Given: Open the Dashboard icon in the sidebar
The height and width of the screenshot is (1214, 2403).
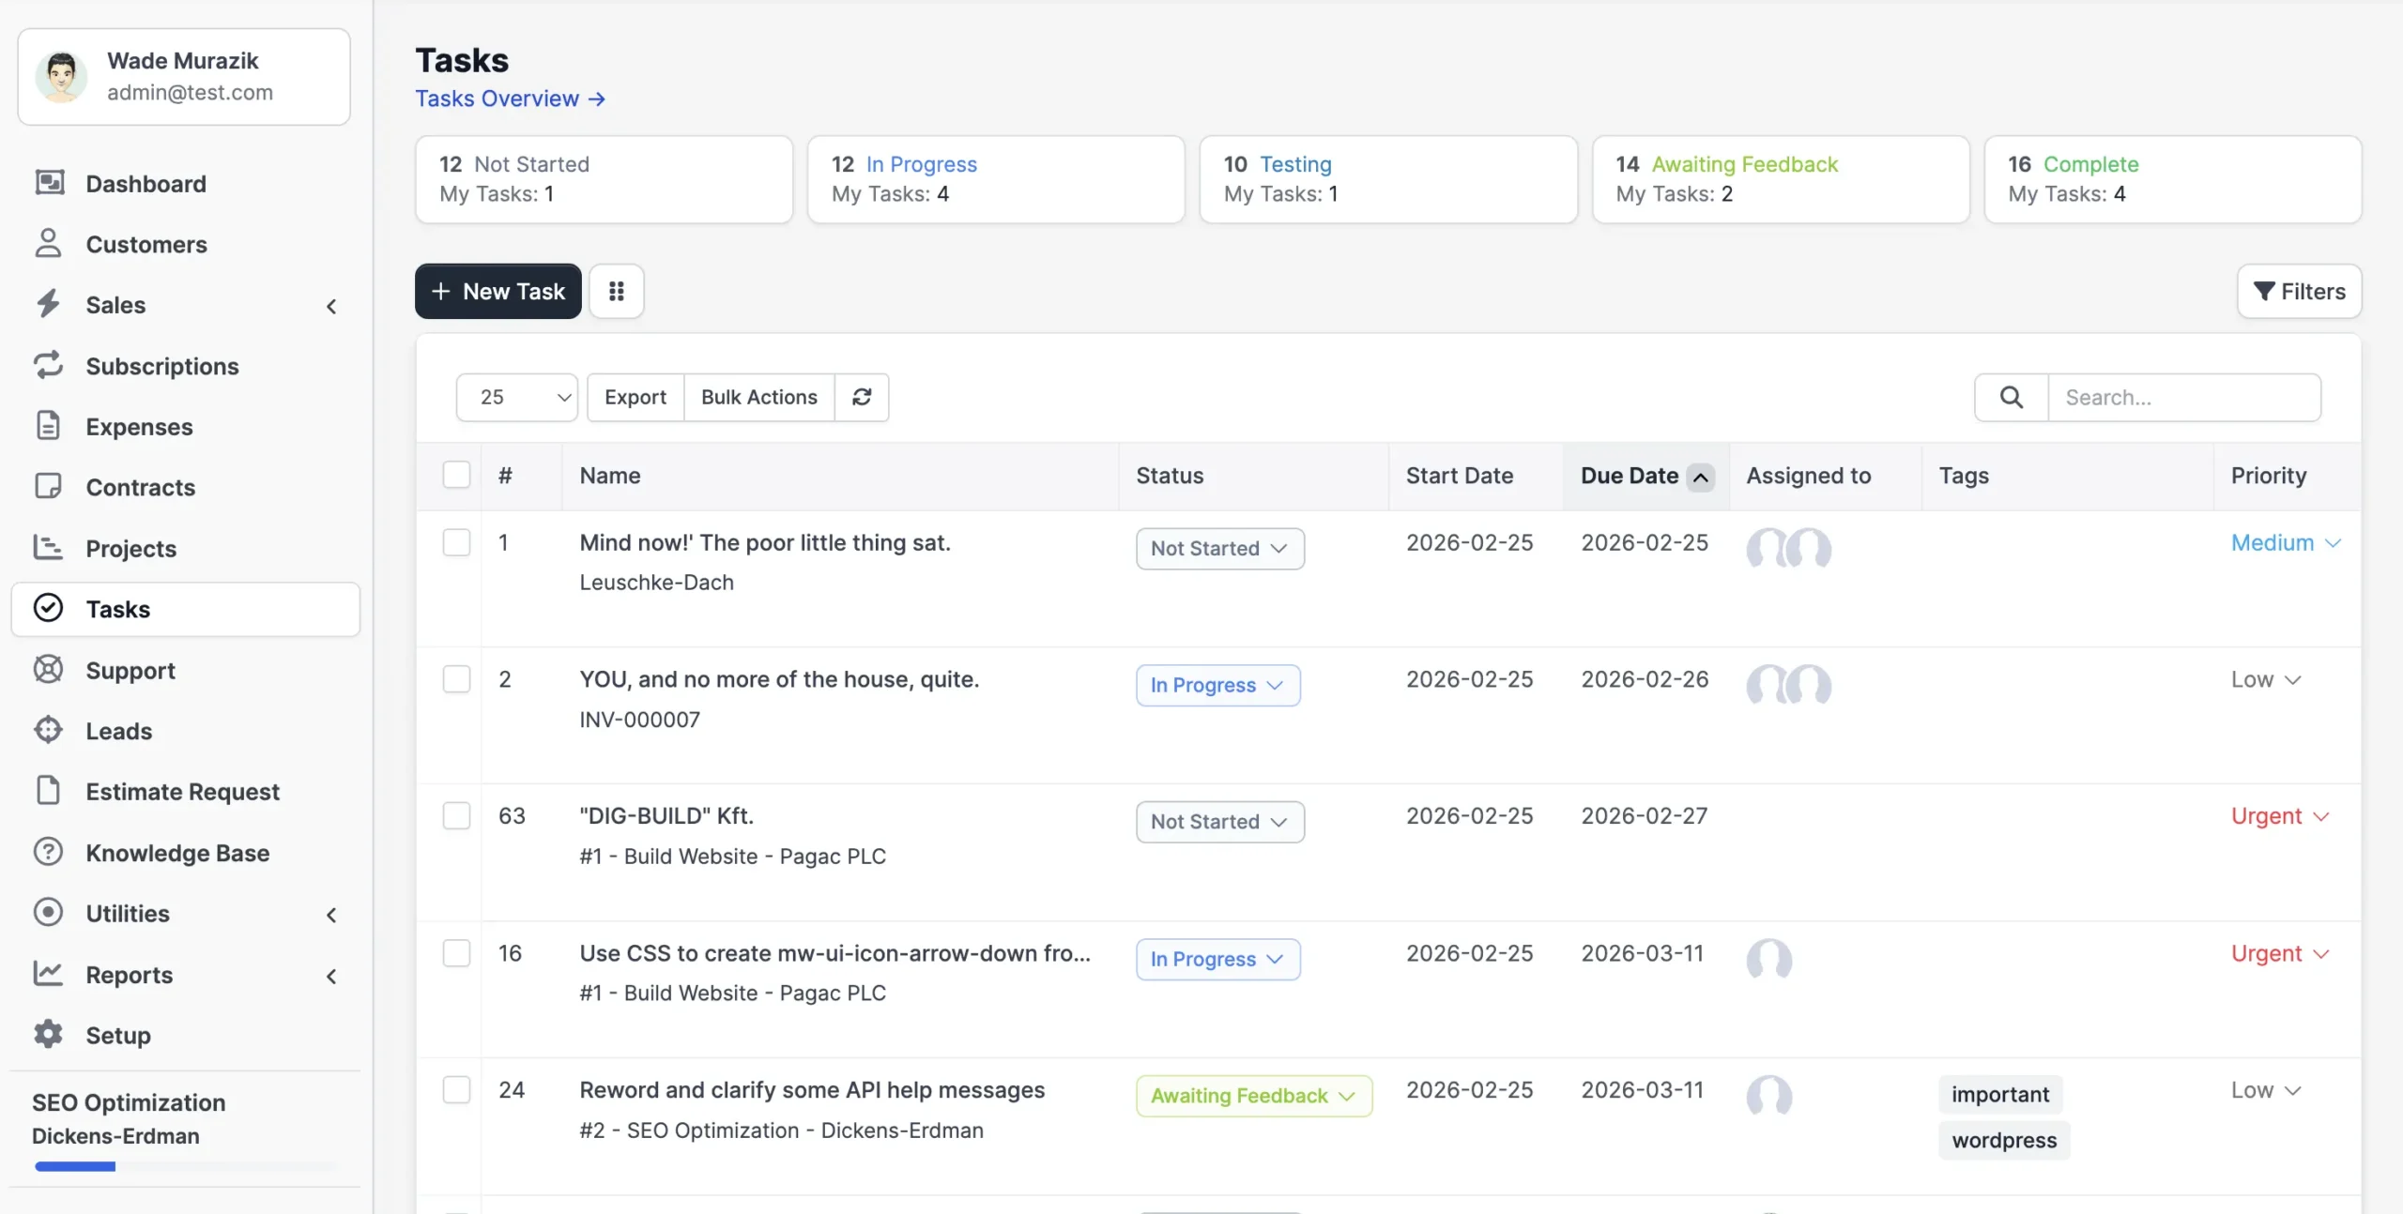Looking at the screenshot, I should click(x=49, y=183).
